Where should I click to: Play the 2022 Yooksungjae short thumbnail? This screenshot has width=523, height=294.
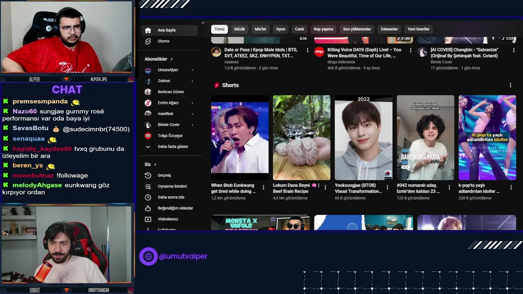click(364, 138)
